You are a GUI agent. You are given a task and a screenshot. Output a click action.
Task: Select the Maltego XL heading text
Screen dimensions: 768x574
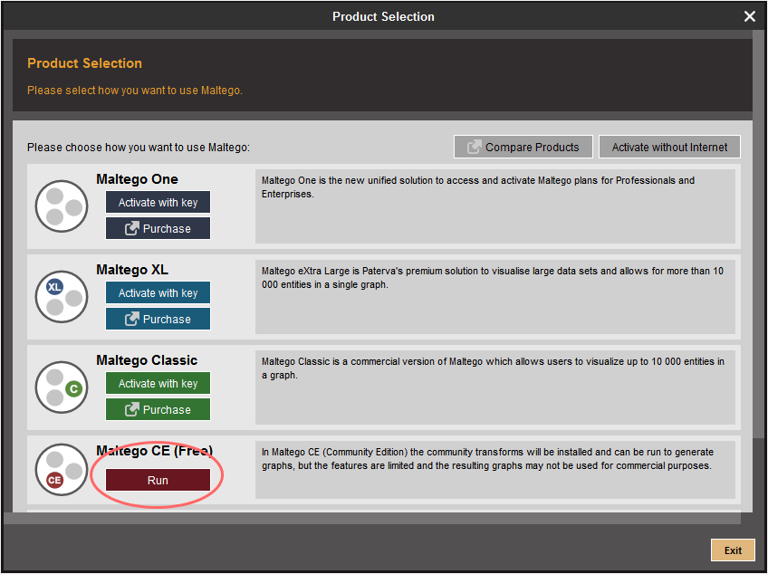coord(132,270)
